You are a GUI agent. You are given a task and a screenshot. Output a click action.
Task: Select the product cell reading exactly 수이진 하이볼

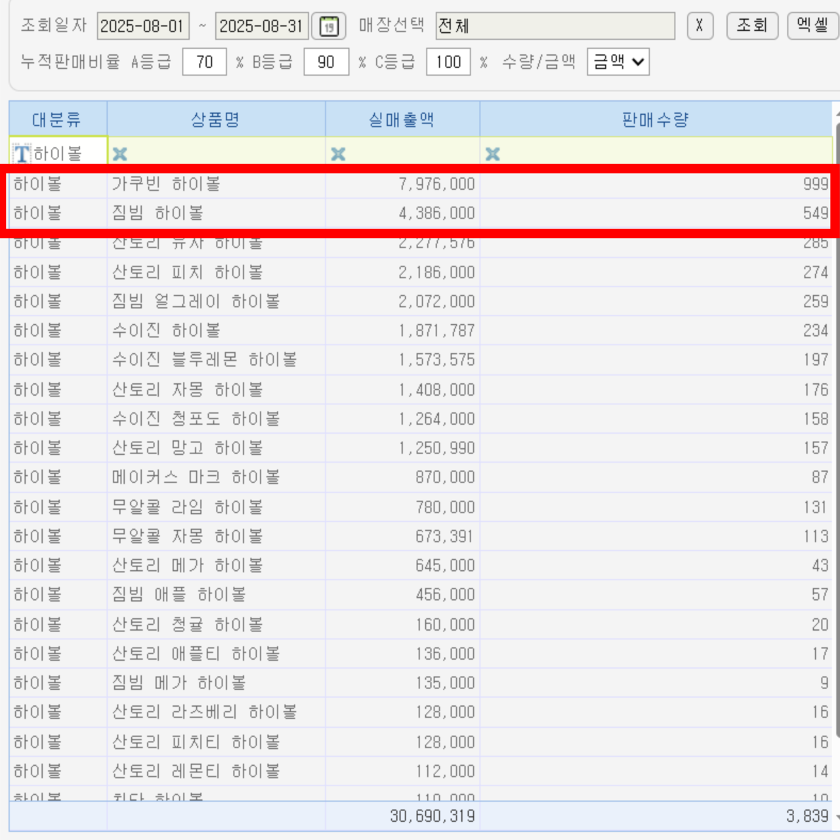(x=166, y=331)
